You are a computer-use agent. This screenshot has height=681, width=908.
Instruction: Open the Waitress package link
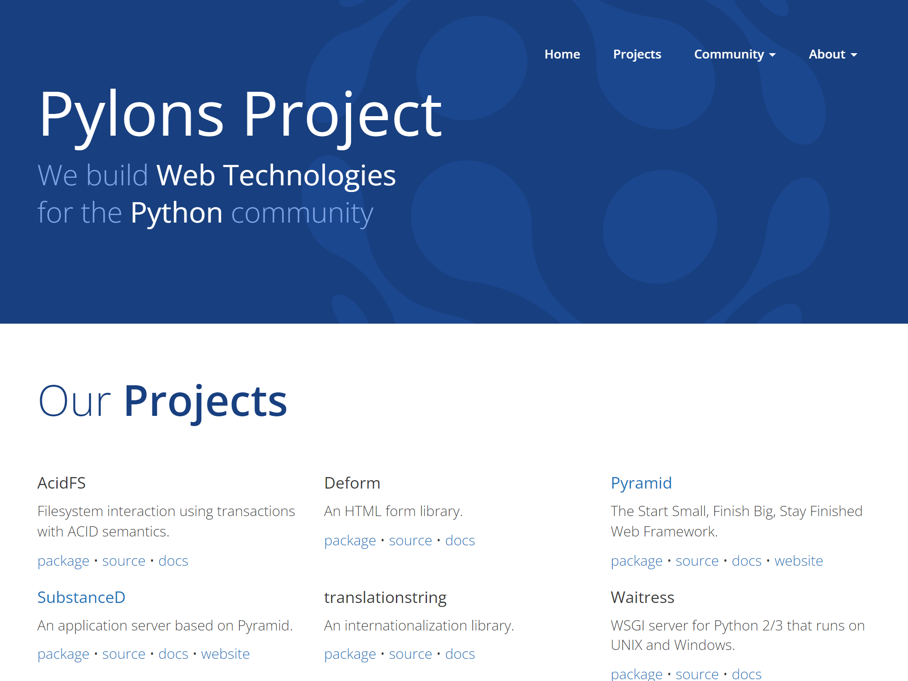click(x=637, y=673)
